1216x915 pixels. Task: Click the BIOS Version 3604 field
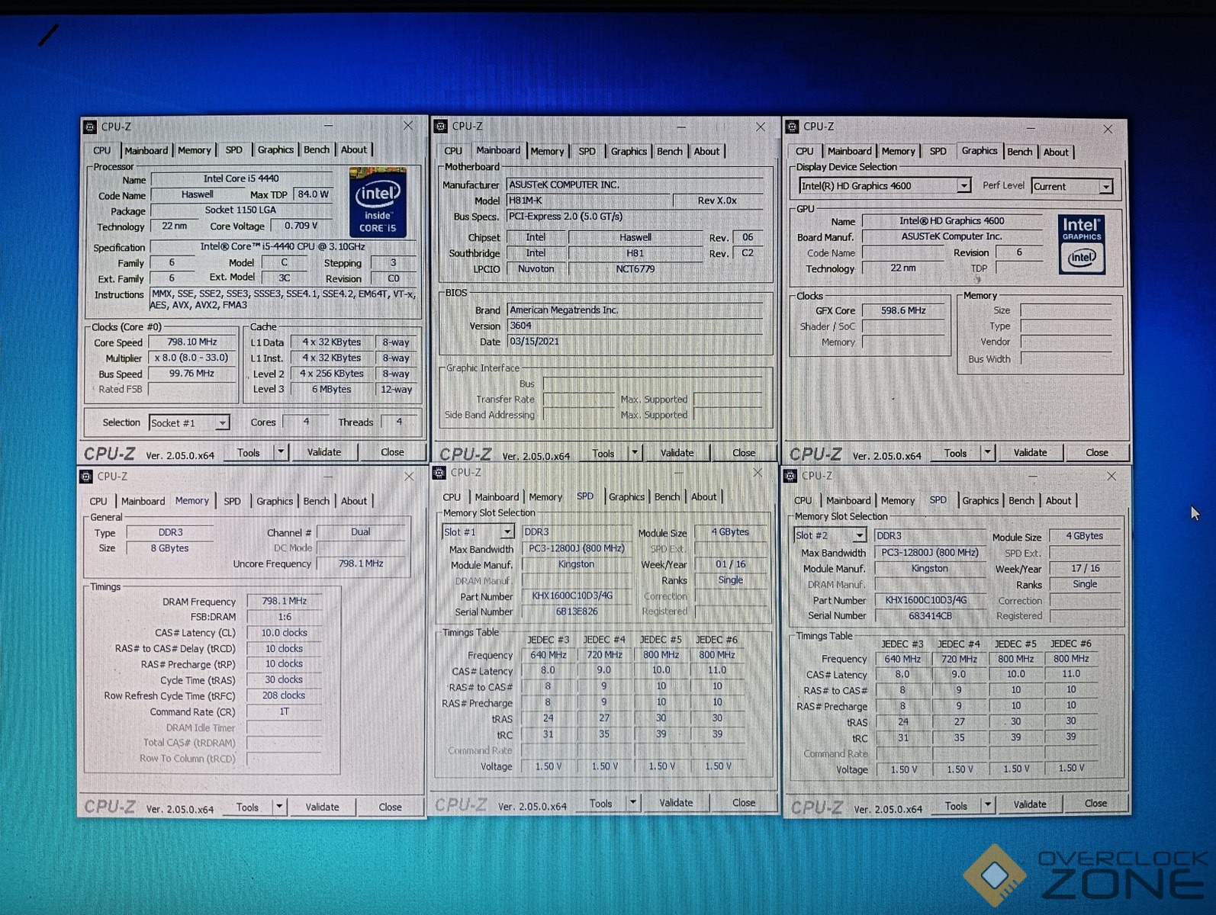635,326
